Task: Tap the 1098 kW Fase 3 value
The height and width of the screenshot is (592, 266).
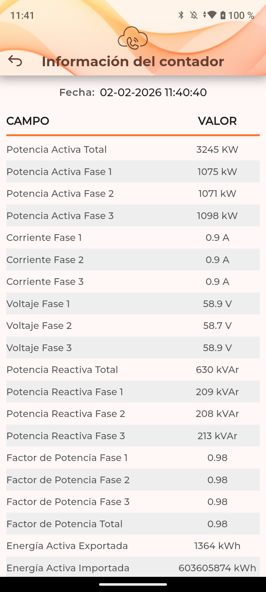Action: (x=217, y=216)
